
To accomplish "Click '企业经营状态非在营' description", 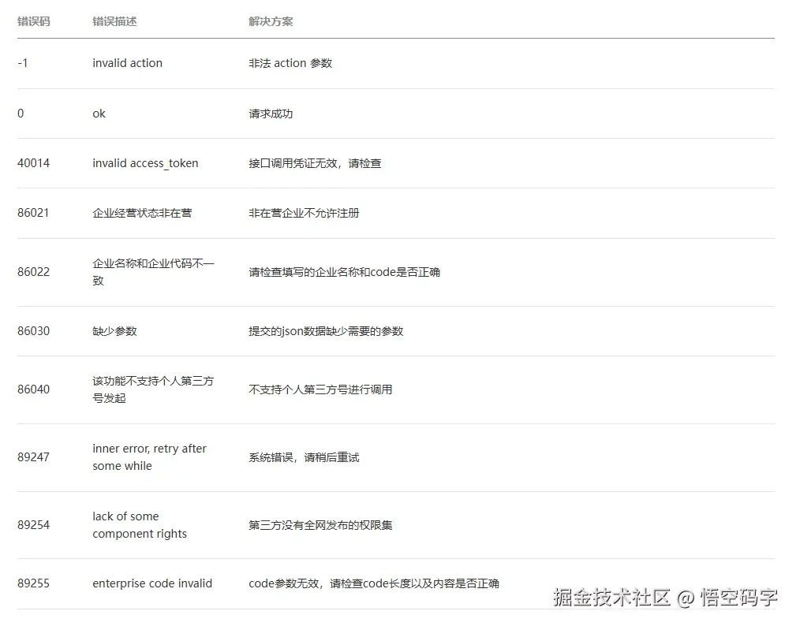I will 142,213.
